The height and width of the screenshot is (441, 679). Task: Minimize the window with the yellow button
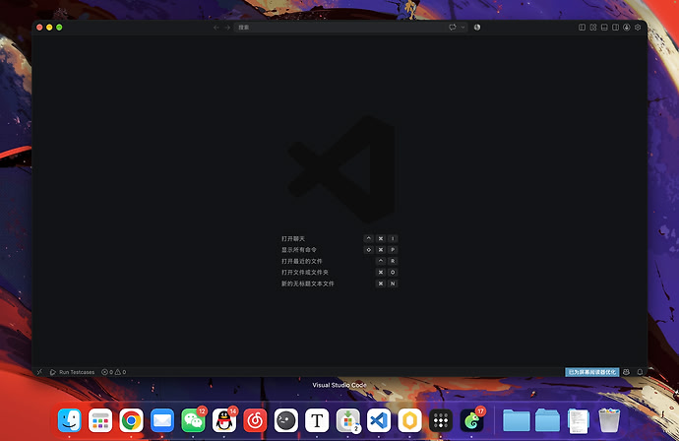[x=49, y=28]
